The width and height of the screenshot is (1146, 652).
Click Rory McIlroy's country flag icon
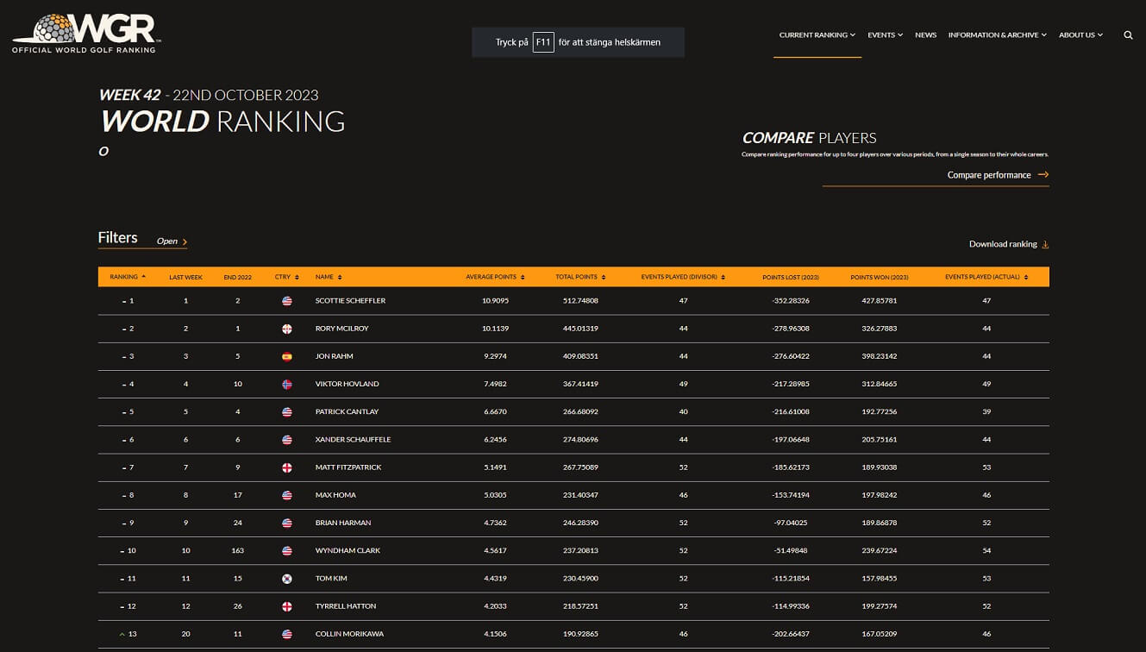(287, 329)
